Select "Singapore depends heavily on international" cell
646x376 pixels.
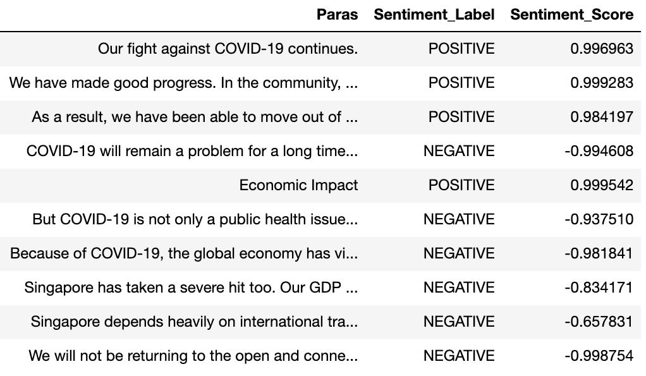[x=194, y=322]
